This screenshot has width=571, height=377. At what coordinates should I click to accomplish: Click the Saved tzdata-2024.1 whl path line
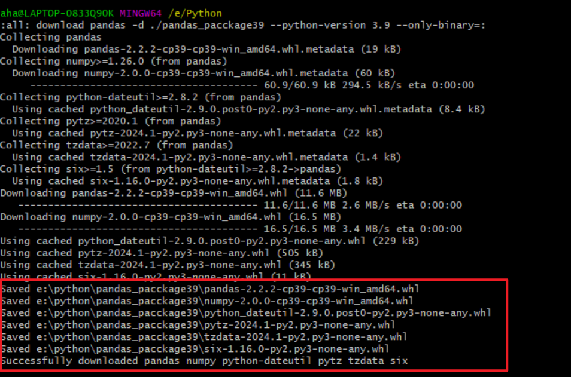(204, 338)
